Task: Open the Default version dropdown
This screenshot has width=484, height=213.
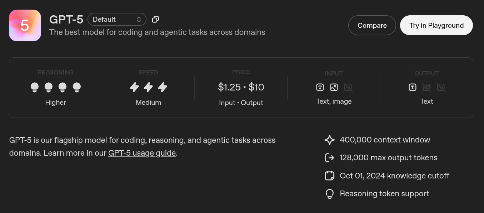Action: (117, 19)
